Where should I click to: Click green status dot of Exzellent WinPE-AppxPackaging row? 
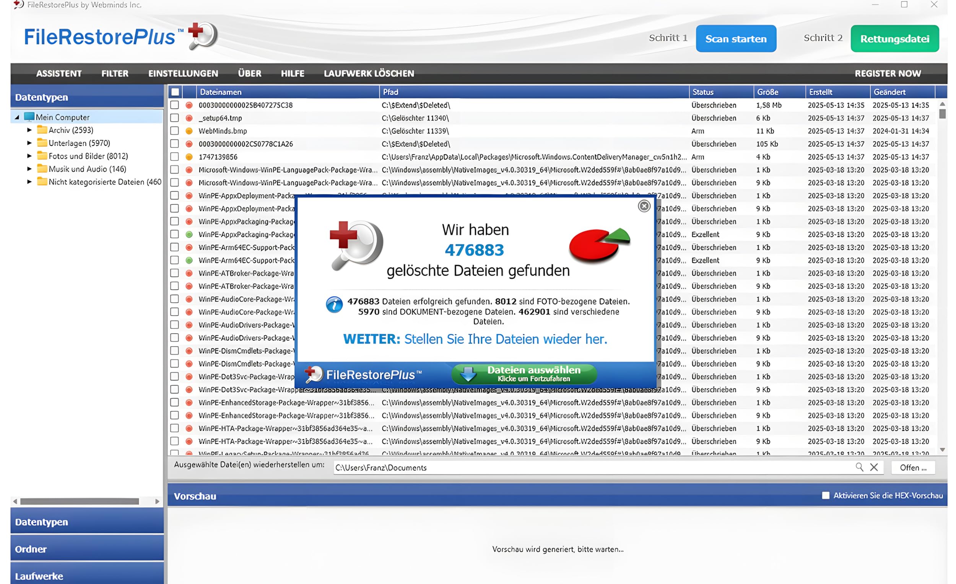click(x=189, y=234)
